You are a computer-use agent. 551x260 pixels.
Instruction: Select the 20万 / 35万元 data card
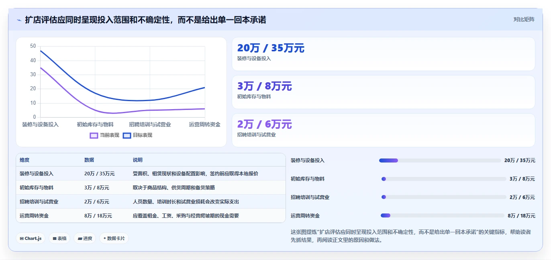384,54
